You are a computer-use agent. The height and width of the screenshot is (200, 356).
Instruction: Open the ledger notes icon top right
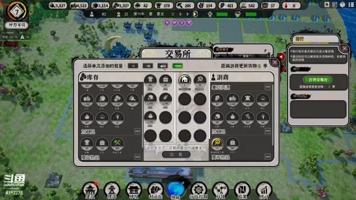pos(335,5)
